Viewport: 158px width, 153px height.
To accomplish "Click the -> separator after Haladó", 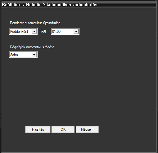I will tap(43, 5).
